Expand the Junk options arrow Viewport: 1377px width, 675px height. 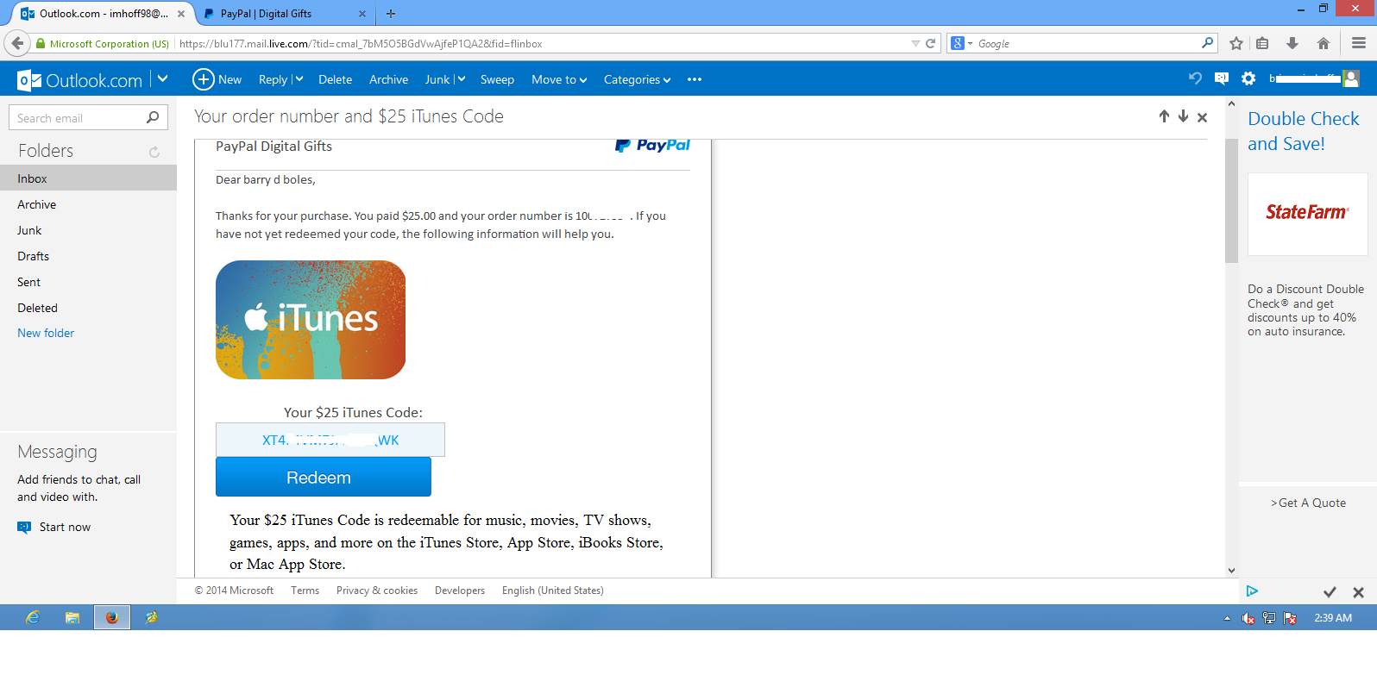click(461, 79)
